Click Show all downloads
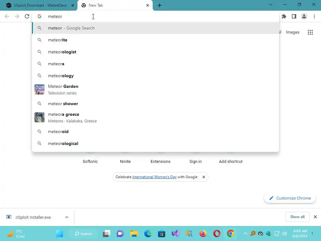The height and width of the screenshot is (241, 321). pos(297,217)
